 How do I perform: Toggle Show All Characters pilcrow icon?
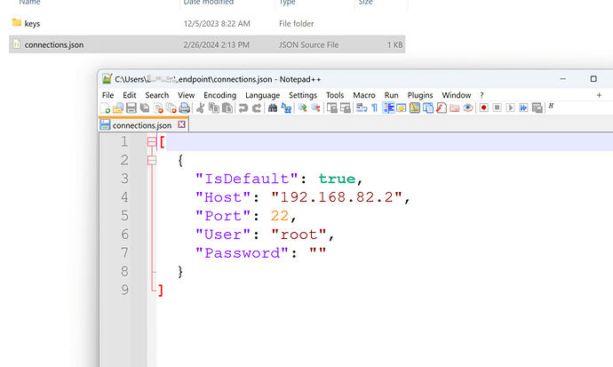(x=375, y=108)
